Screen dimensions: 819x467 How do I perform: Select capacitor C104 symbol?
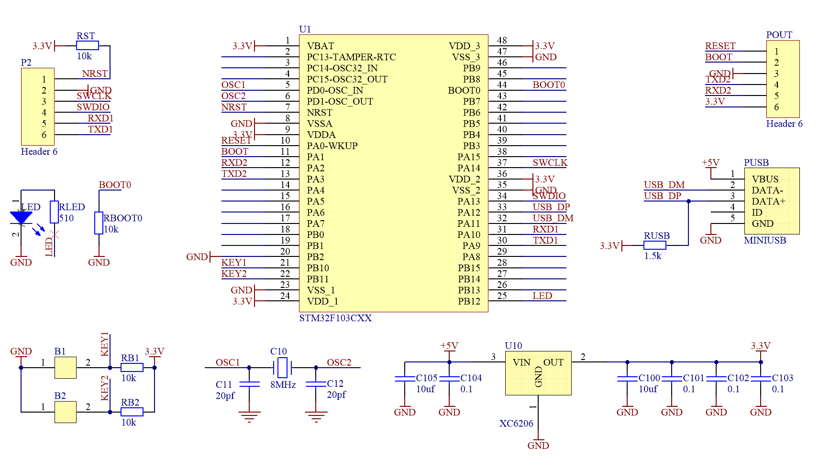(449, 379)
